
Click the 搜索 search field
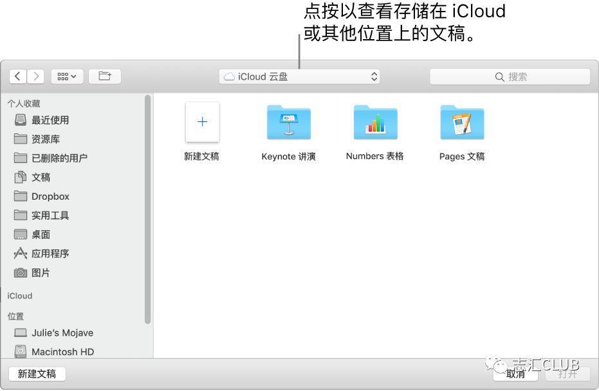[510, 76]
